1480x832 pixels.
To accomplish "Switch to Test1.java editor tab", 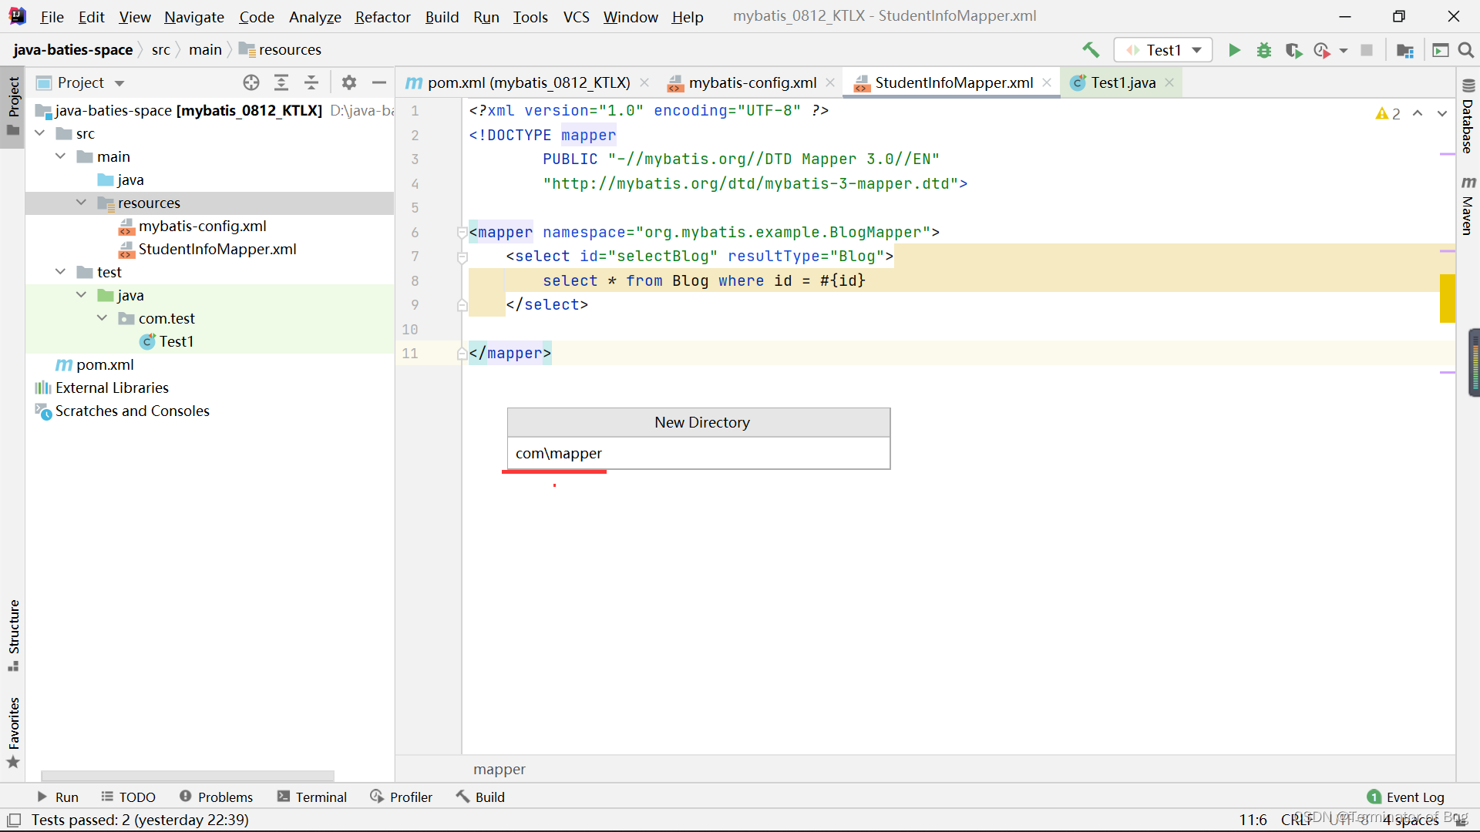I will [x=1122, y=82].
